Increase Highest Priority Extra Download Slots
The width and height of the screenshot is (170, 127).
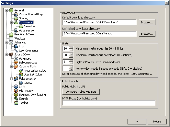71,61
